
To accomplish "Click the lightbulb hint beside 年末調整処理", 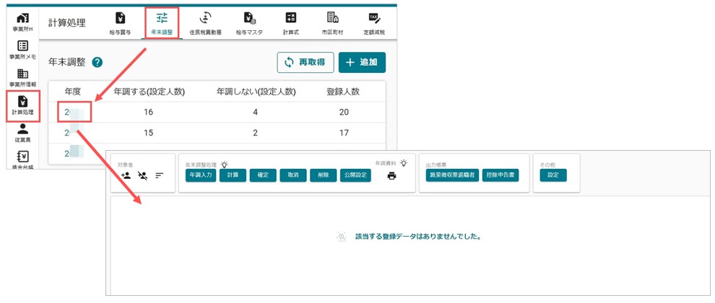I will [225, 164].
